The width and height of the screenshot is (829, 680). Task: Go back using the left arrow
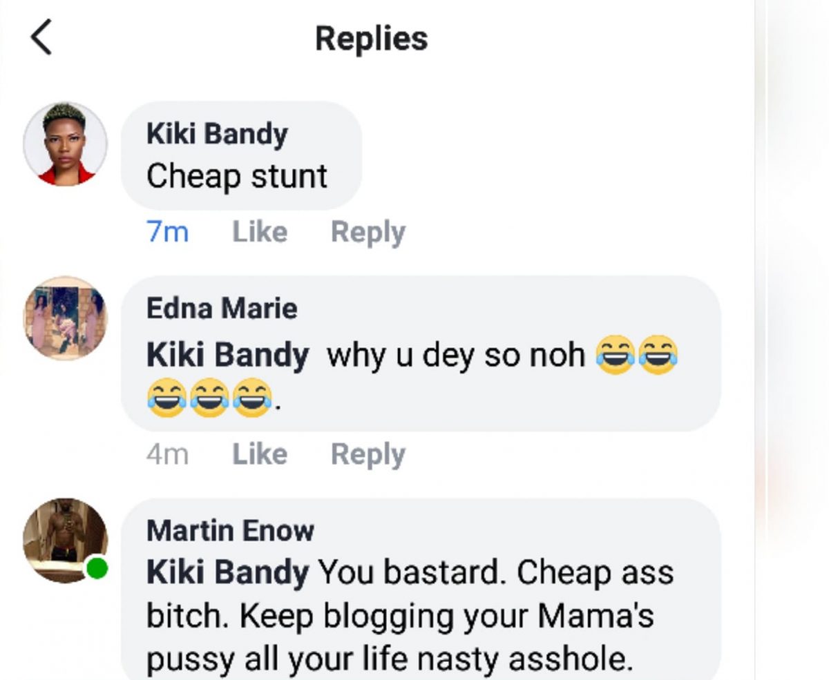point(41,37)
